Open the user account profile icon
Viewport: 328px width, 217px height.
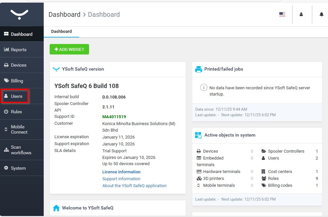point(301,14)
